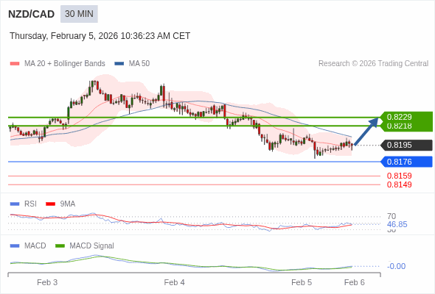The width and height of the screenshot is (435, 294).
Task: Click the NZD/CAD pair title
Action: tap(32, 14)
